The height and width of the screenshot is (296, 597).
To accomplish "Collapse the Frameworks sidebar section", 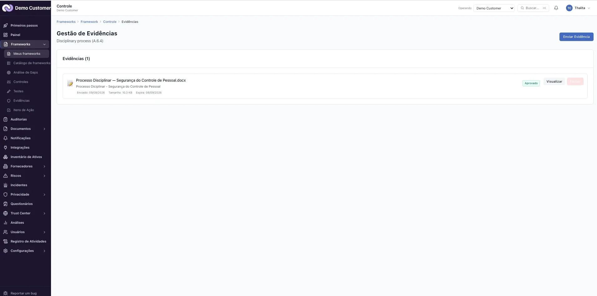I will (44, 44).
